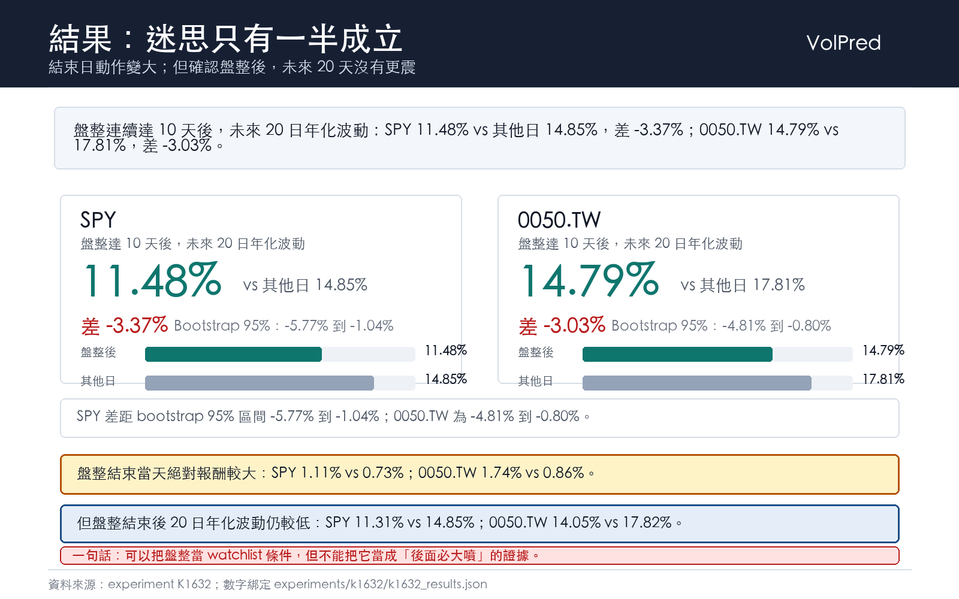Click the red 差 -3.37% value
Viewport: 959px width, 599px height.
click(125, 325)
